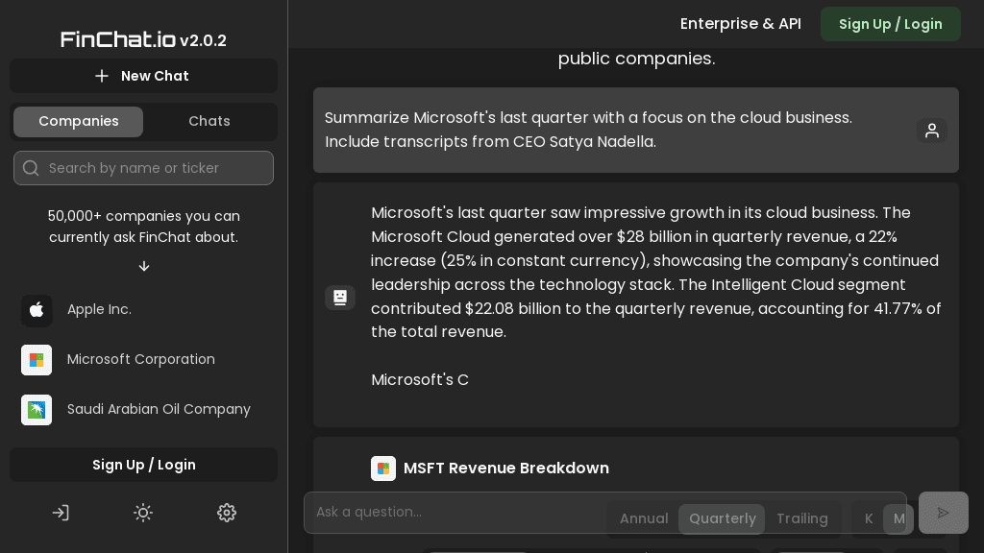
Task: Click the send message arrow button
Action: [x=943, y=513]
